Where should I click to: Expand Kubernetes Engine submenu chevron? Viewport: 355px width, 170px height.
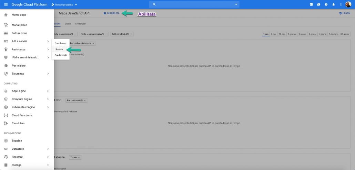(x=48, y=107)
